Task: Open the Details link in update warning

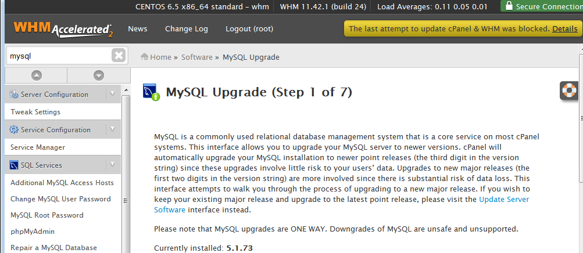Action: tap(564, 29)
